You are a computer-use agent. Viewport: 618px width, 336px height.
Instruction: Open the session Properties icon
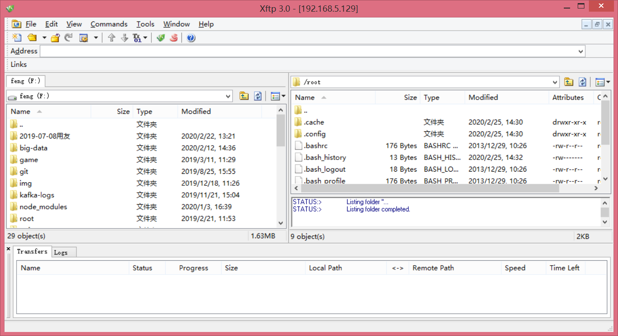82,38
